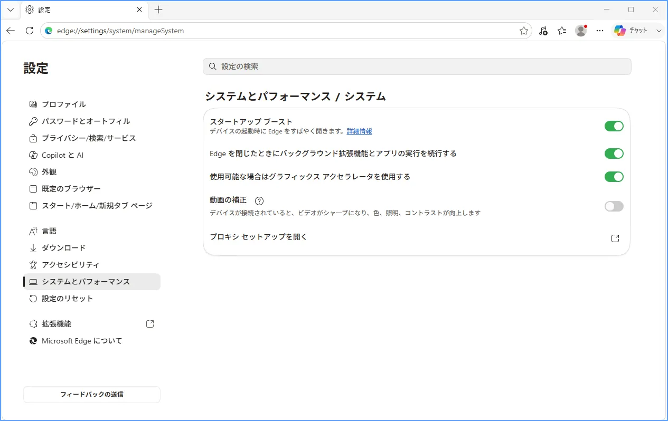Open プロキシ セットアップを開く
The width and height of the screenshot is (668, 421).
(x=417, y=237)
